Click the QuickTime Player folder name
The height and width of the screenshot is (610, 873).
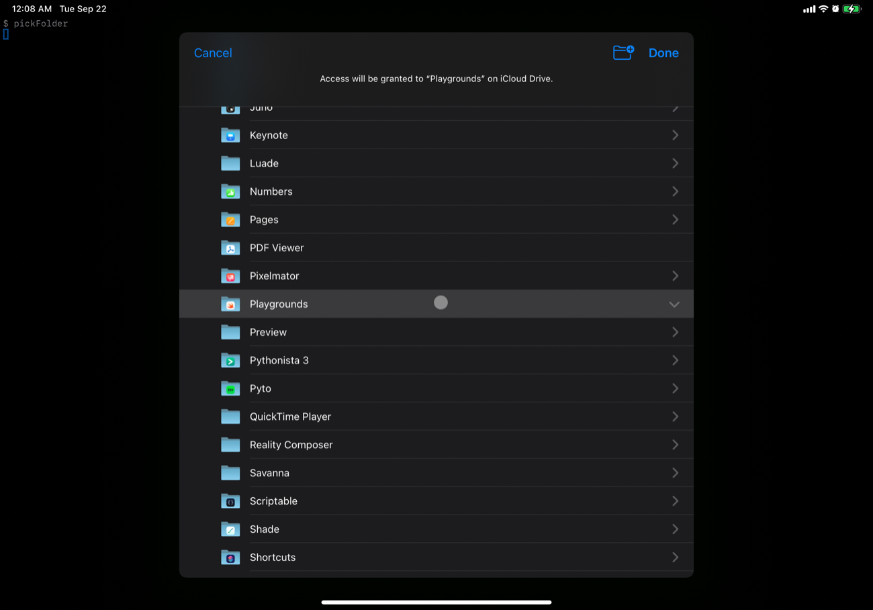pos(290,417)
